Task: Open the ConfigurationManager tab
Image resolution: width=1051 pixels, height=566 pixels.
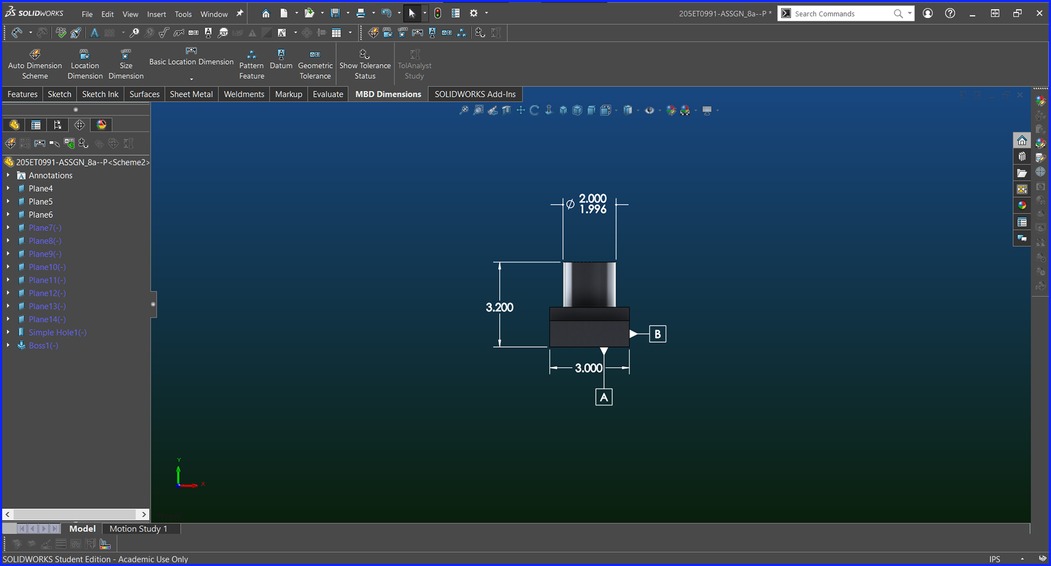Action: click(57, 125)
